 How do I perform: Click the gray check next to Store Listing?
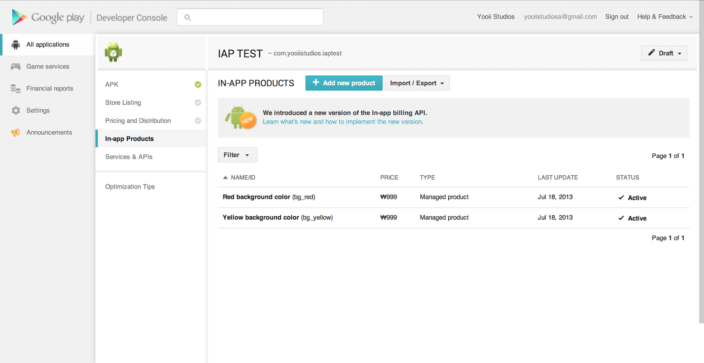[x=198, y=102]
